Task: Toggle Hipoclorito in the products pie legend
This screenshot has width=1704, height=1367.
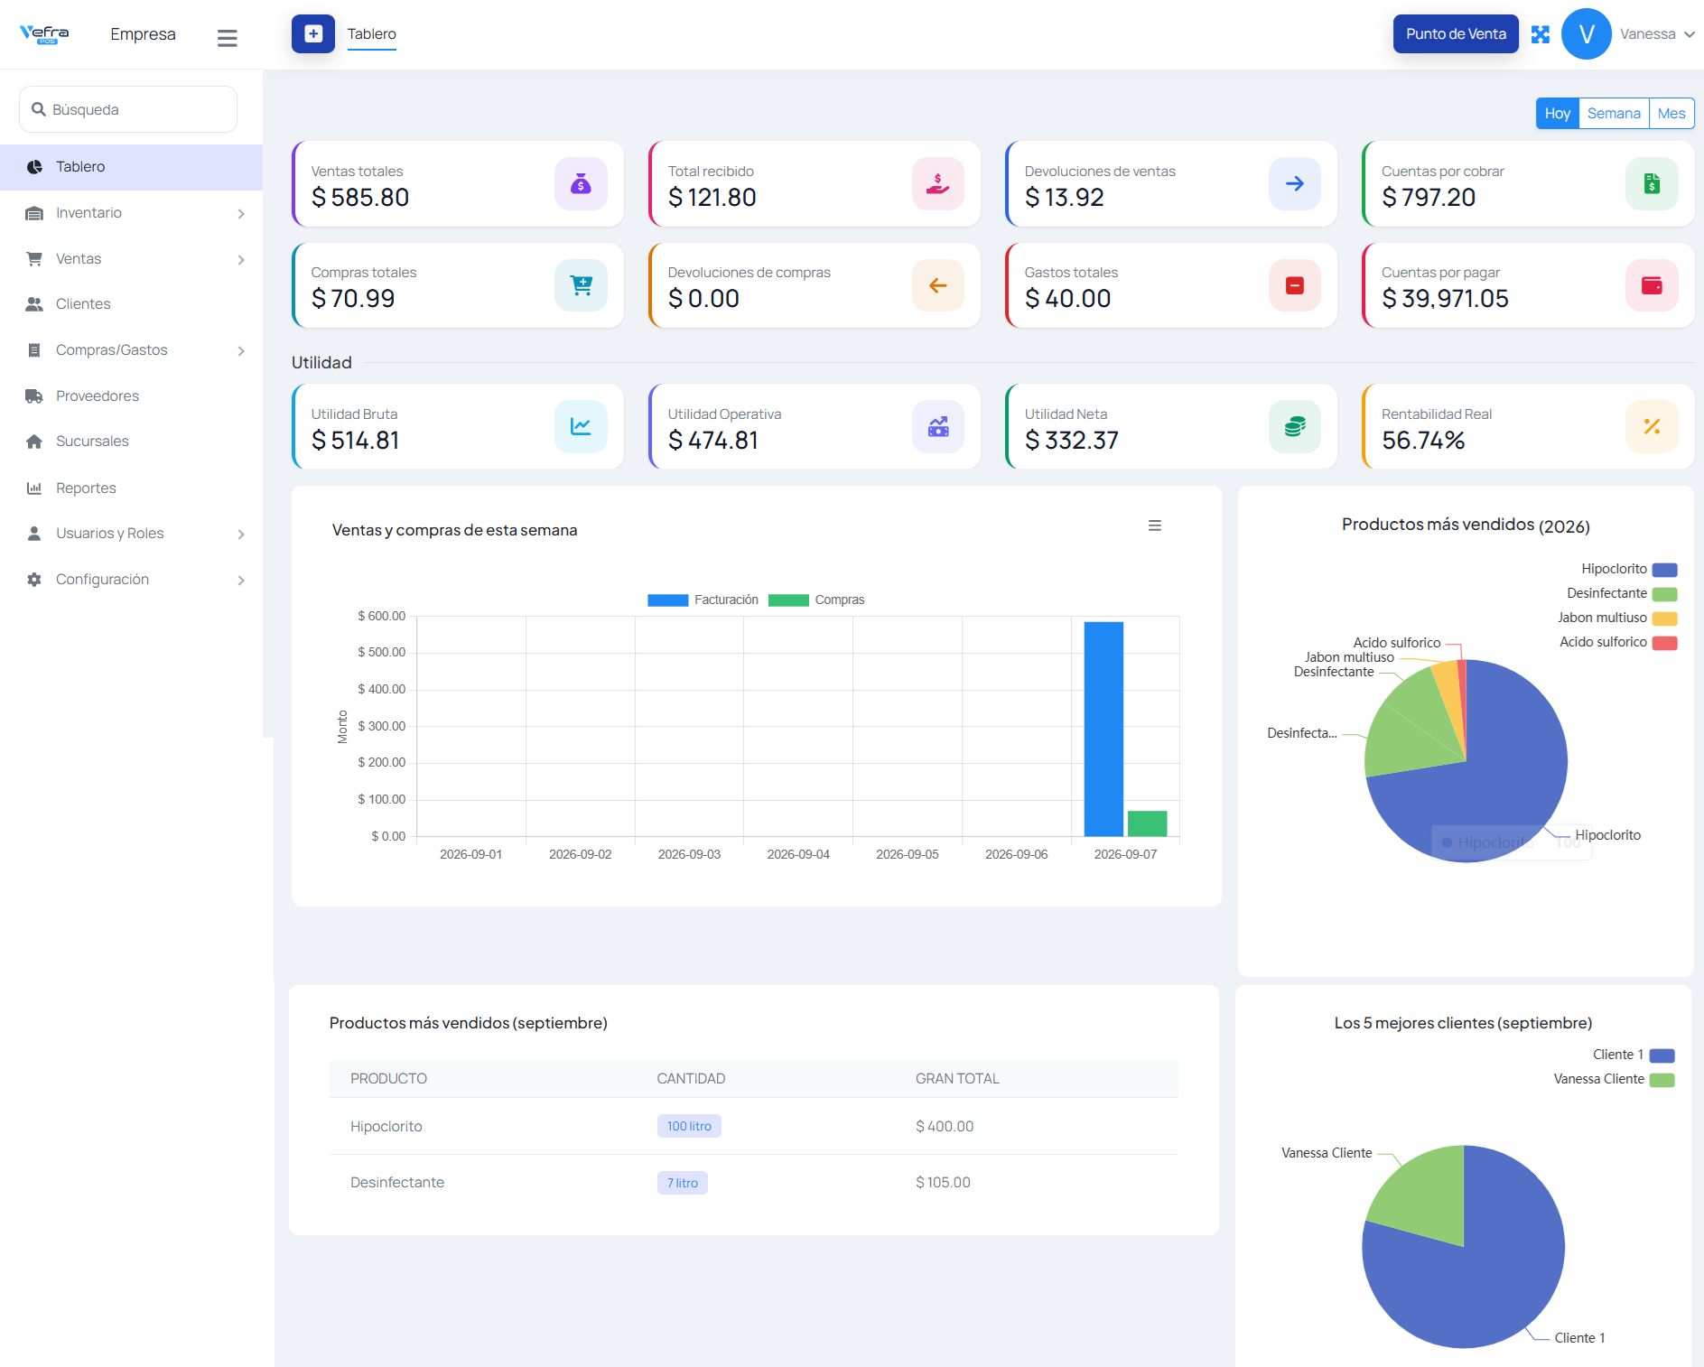Action: coord(1629,570)
